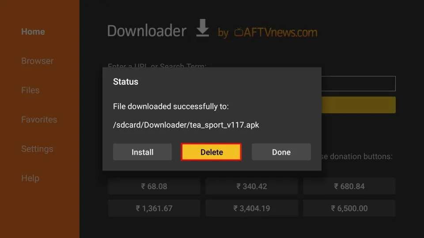Go to Favorites in sidebar
Screen dimensions: 424x238
tap(39, 119)
